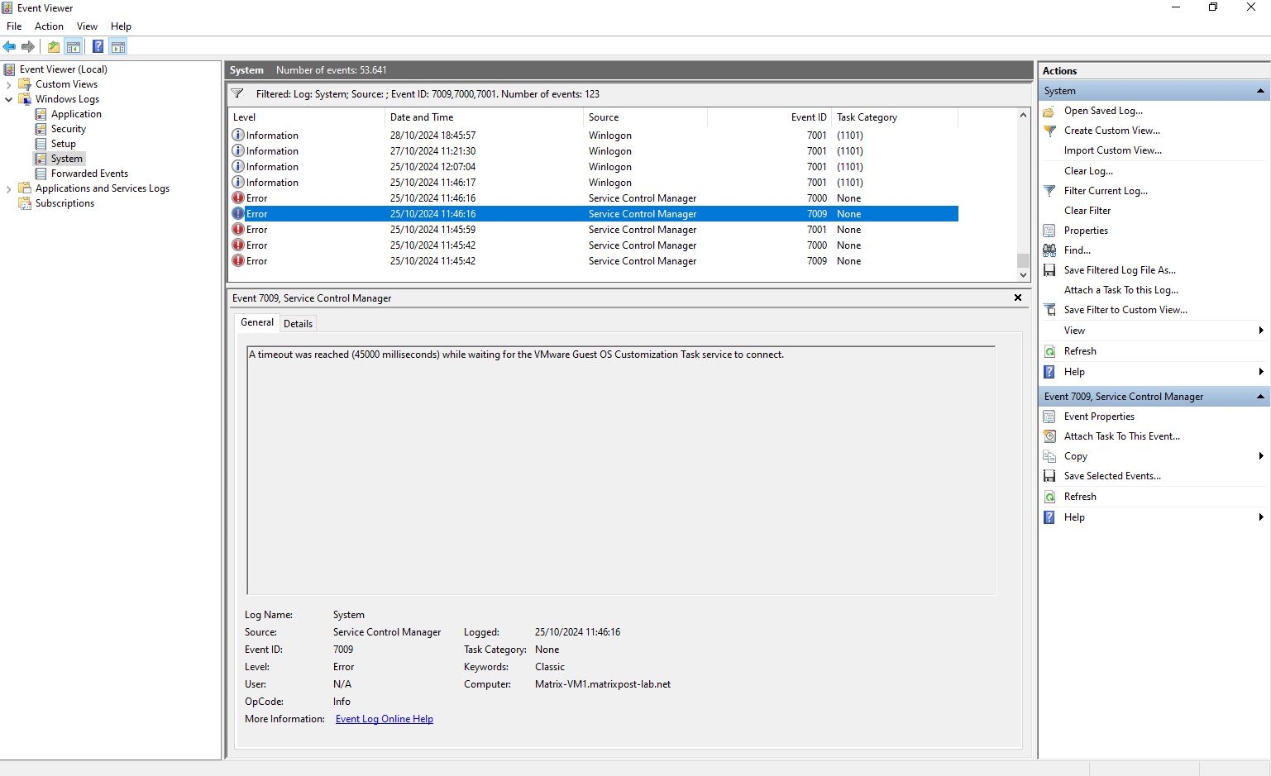Click the Forward arrow in the toolbar
Image resolution: width=1271 pixels, height=776 pixels.
(x=28, y=46)
